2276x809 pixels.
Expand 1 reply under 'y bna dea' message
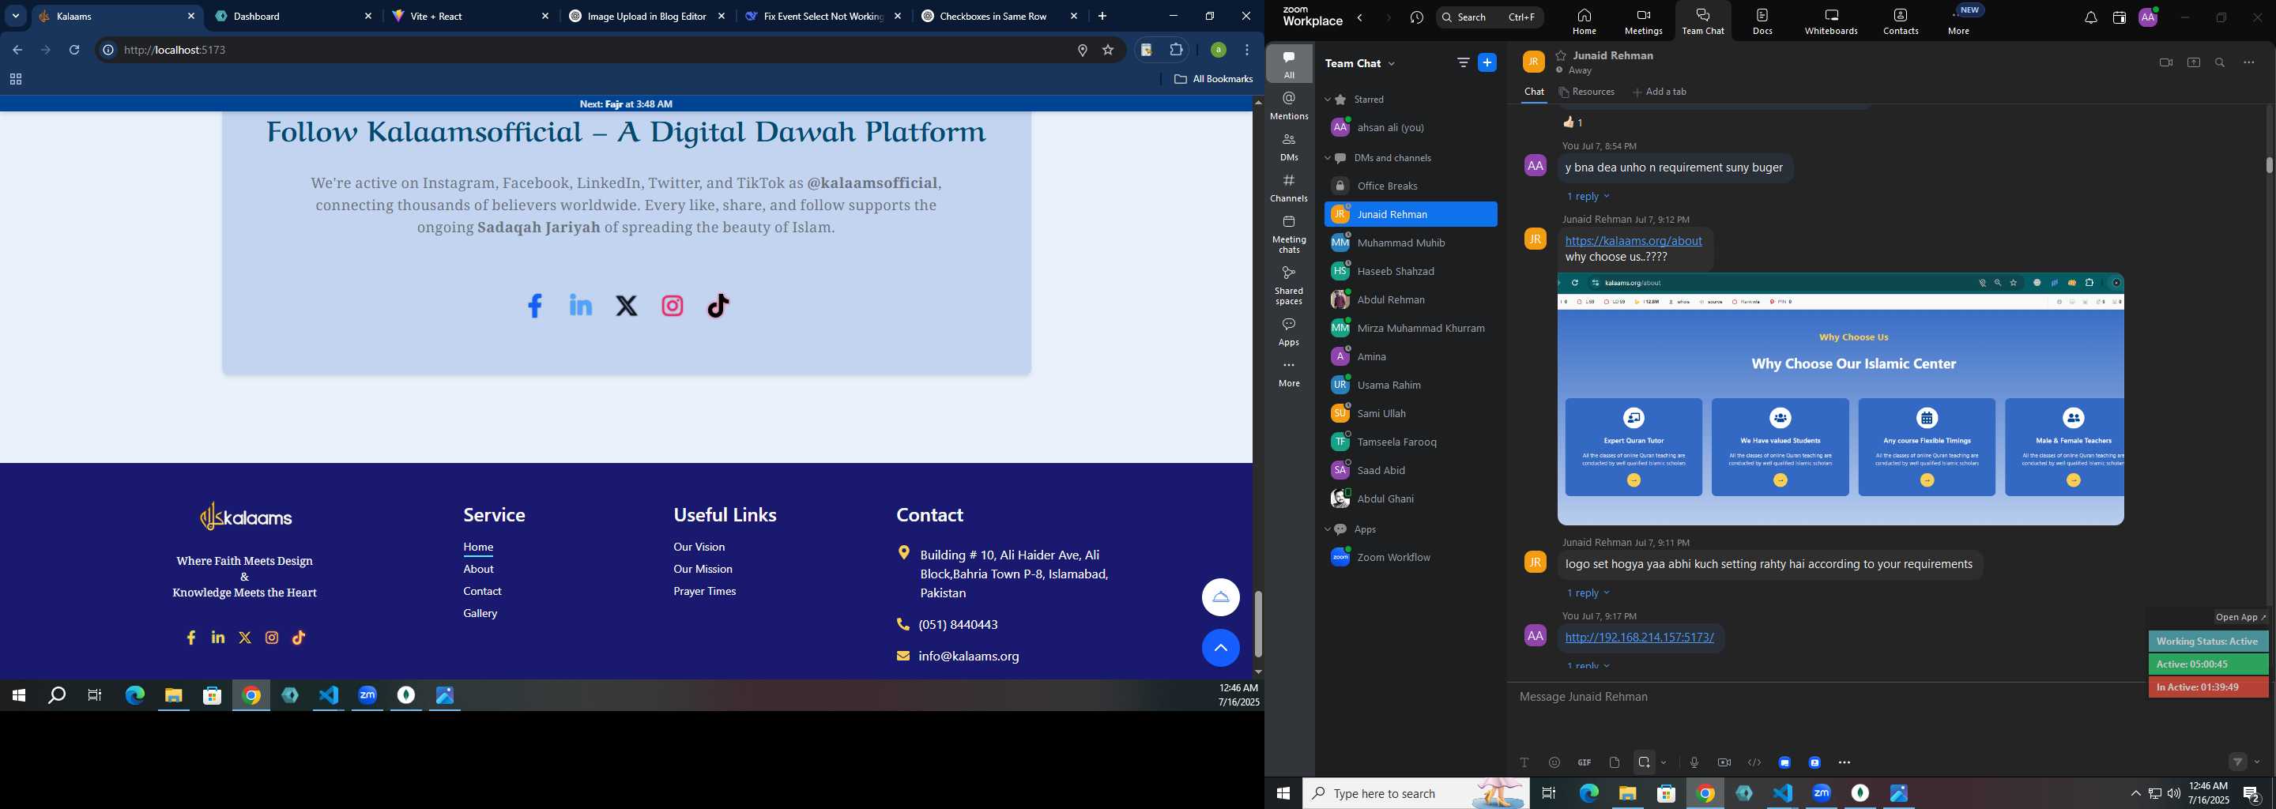click(1588, 196)
